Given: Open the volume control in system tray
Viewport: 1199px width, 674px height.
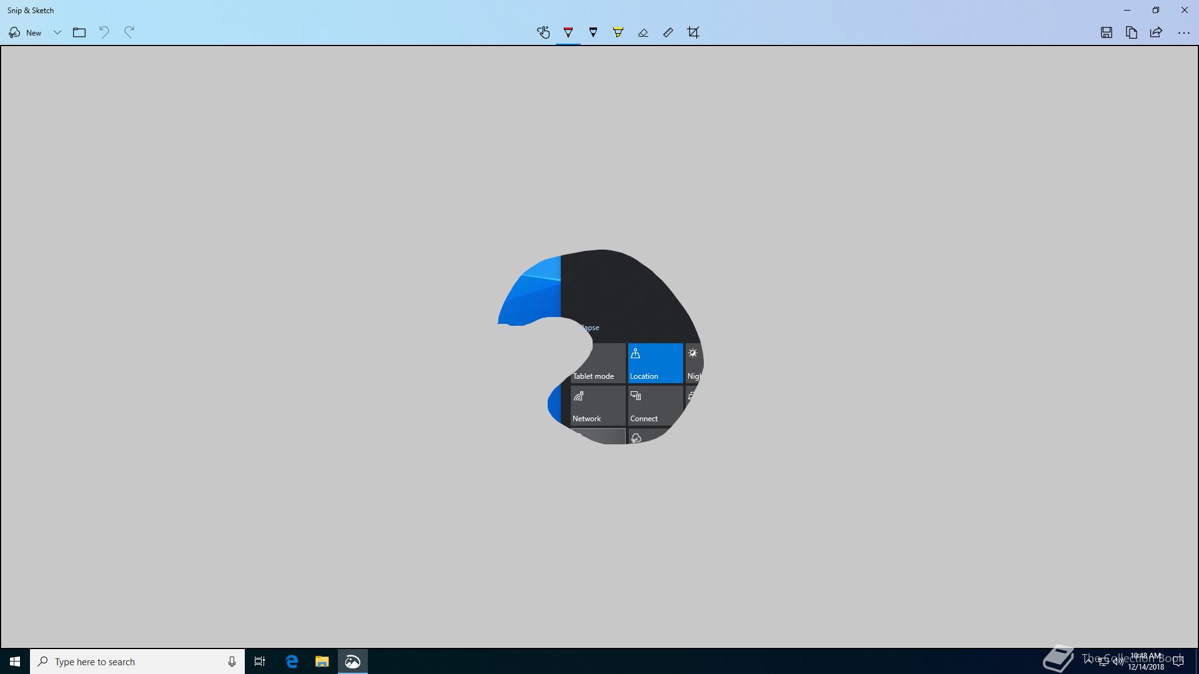Looking at the screenshot, I should click(x=1118, y=662).
